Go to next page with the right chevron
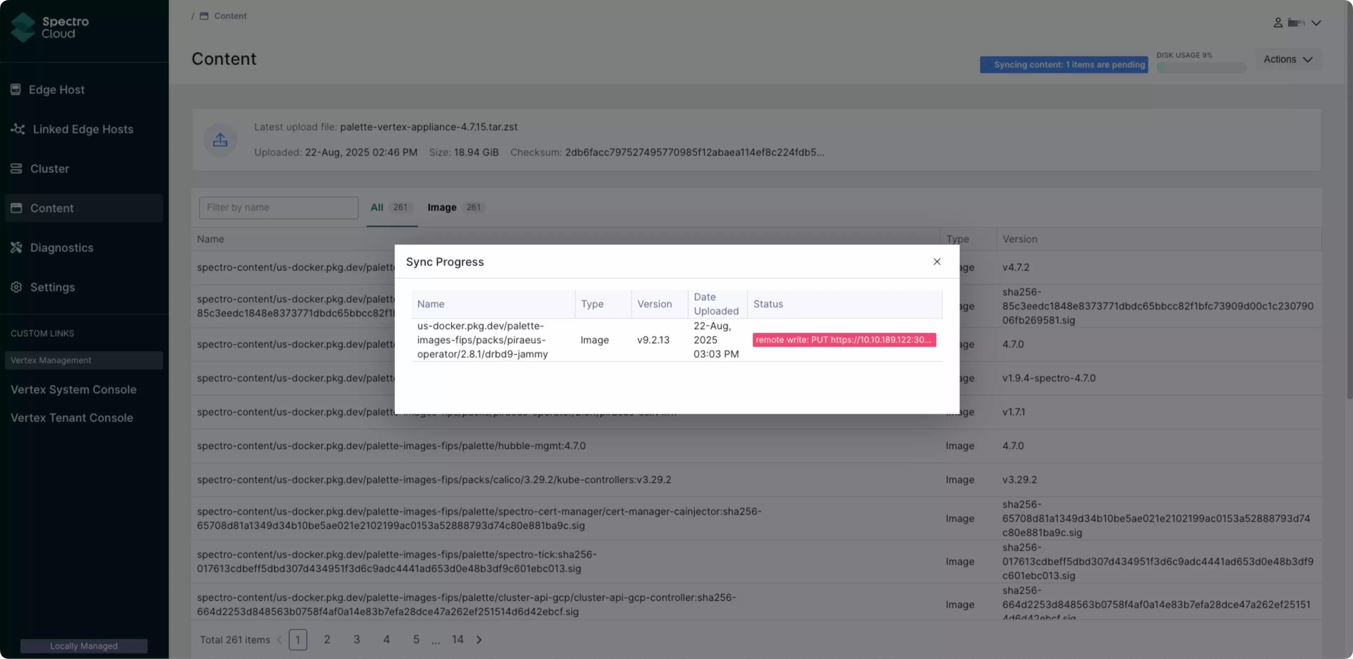This screenshot has width=1353, height=659. click(478, 640)
